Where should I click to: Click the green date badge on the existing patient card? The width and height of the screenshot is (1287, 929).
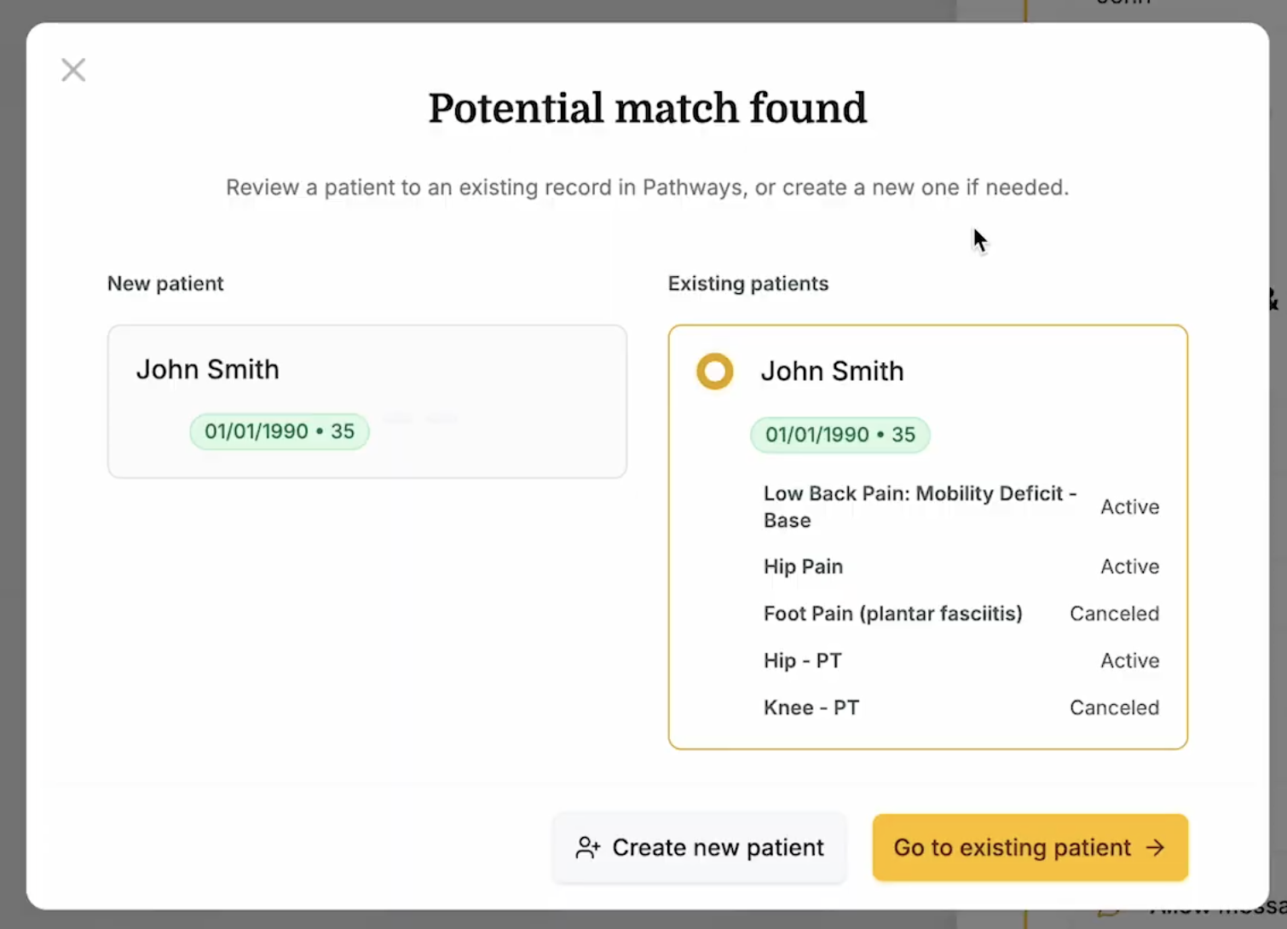840,435
